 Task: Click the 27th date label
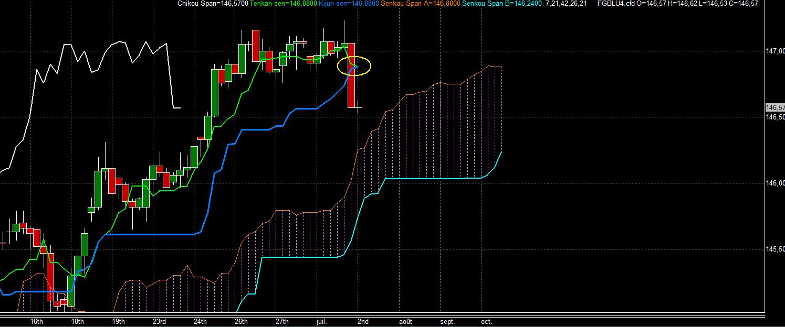282,321
